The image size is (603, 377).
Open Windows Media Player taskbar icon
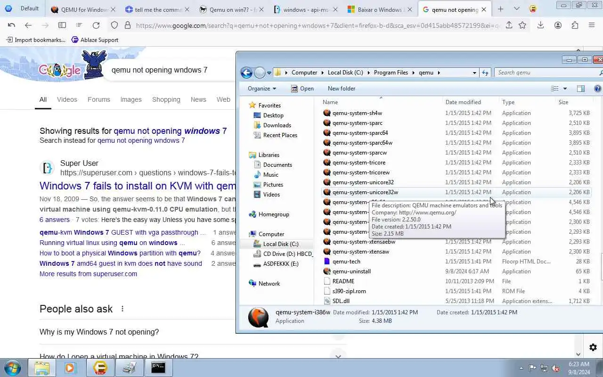pyautogui.click(x=71, y=368)
